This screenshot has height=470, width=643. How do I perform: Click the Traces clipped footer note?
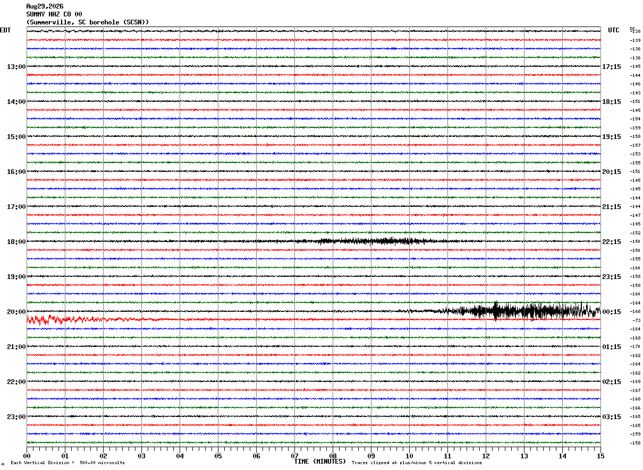pyautogui.click(x=417, y=463)
